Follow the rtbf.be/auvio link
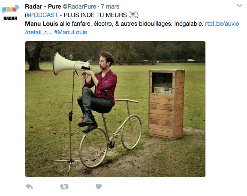Image resolution: width=247 pixels, height=196 pixels. pos(222,24)
